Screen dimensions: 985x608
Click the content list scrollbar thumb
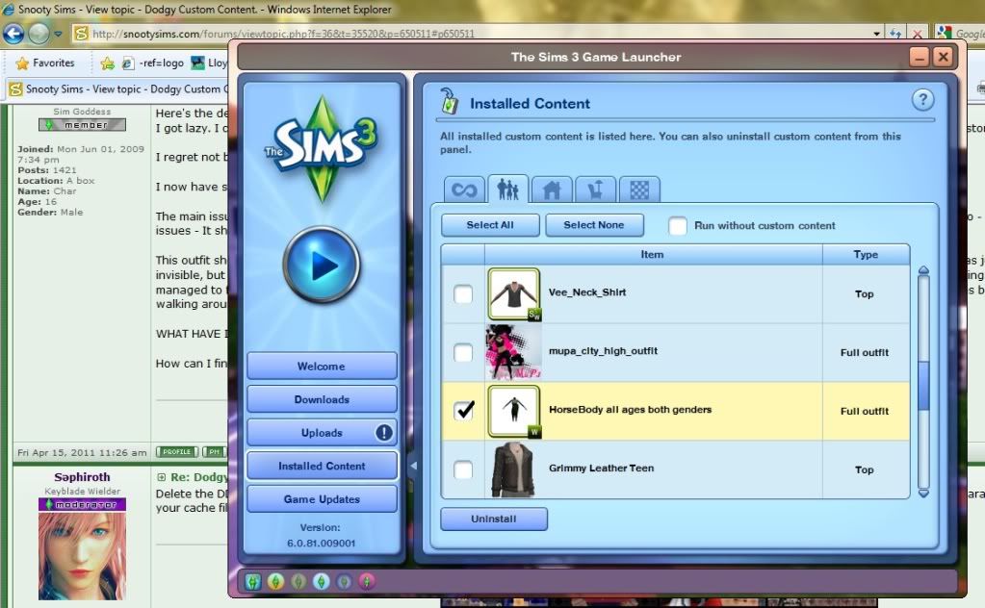[x=923, y=386]
